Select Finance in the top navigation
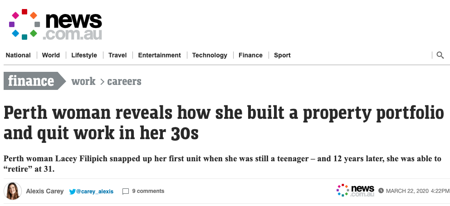Screen dimensions: 450x206 [x=250, y=55]
